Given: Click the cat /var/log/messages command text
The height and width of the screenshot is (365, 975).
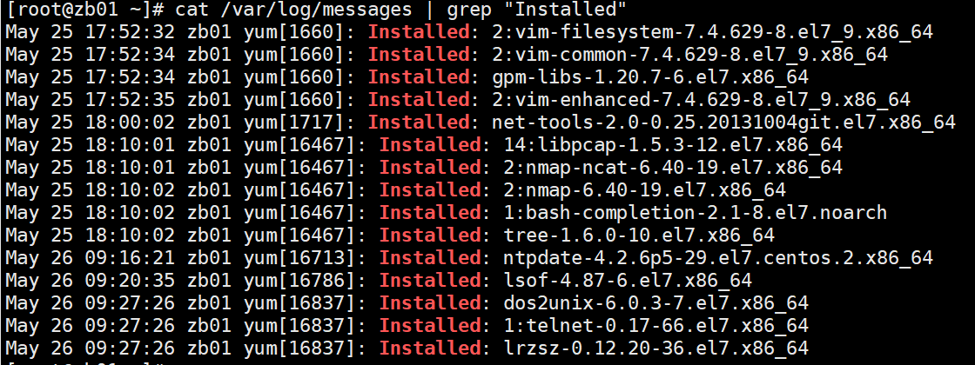Looking at the screenshot, I should [x=294, y=10].
